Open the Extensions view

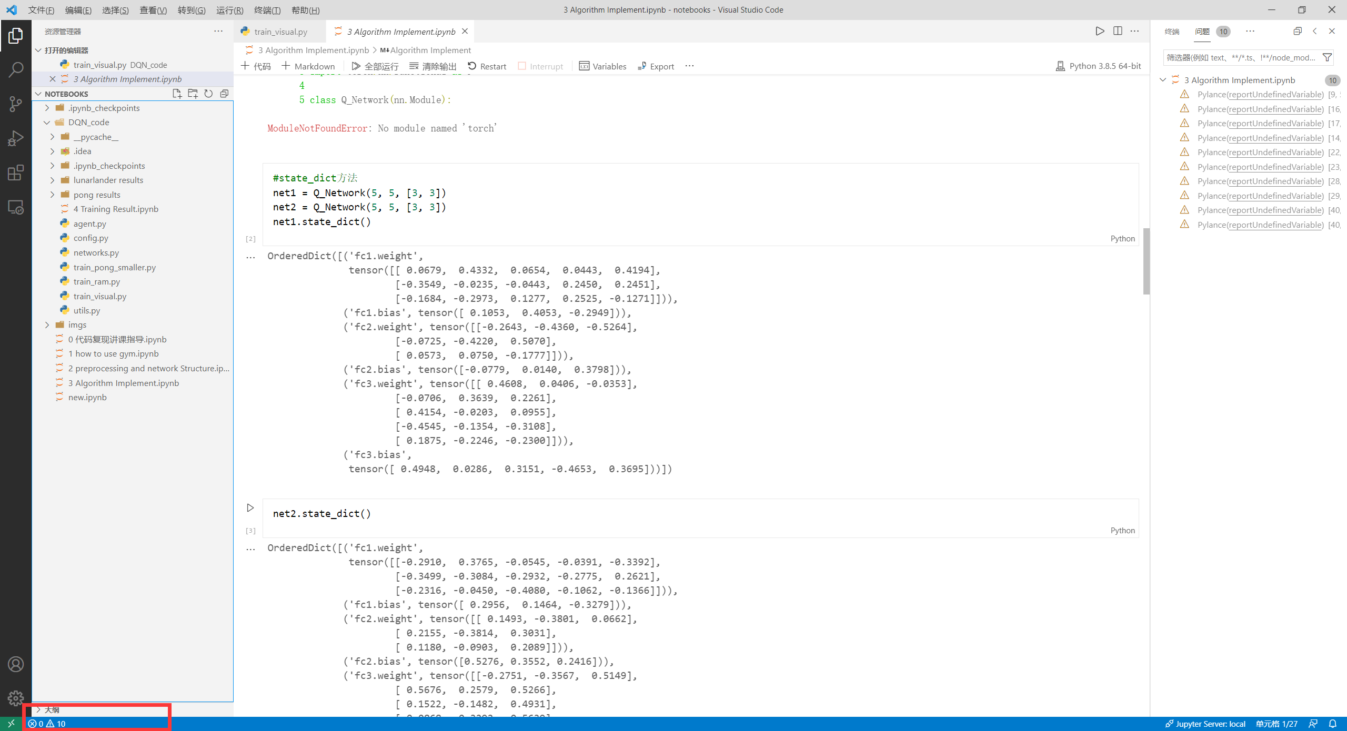(x=16, y=172)
